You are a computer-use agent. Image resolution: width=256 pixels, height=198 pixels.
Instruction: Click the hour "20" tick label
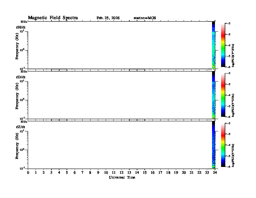(x=184, y=173)
